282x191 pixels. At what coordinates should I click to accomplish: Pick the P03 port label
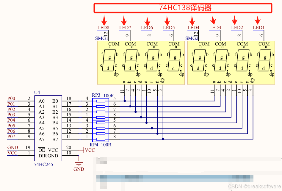(11, 115)
